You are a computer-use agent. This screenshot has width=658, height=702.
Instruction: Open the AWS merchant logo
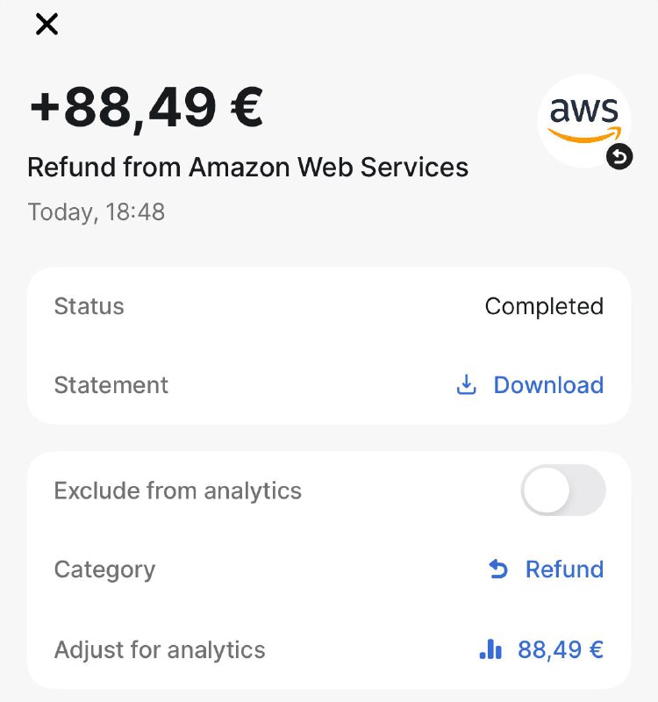(584, 121)
